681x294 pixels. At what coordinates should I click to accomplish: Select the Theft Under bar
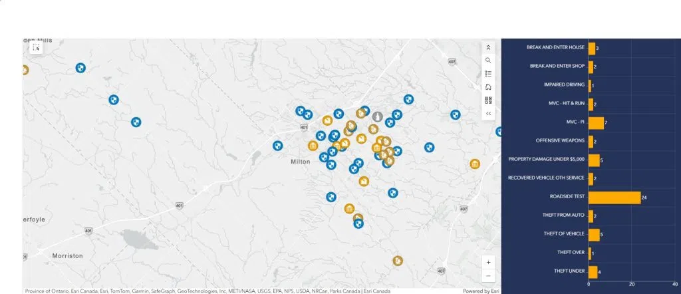pyautogui.click(x=593, y=271)
